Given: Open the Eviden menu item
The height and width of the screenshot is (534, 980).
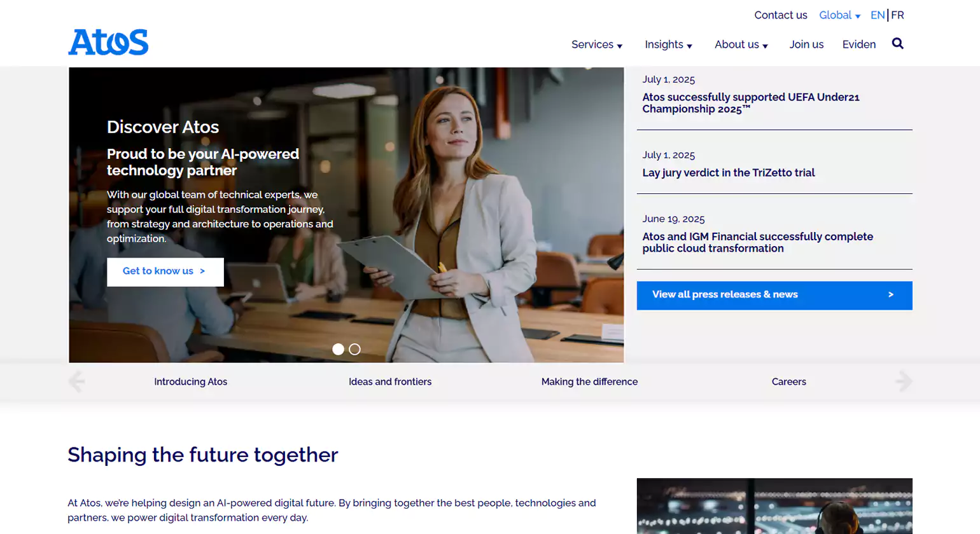Looking at the screenshot, I should click(858, 44).
